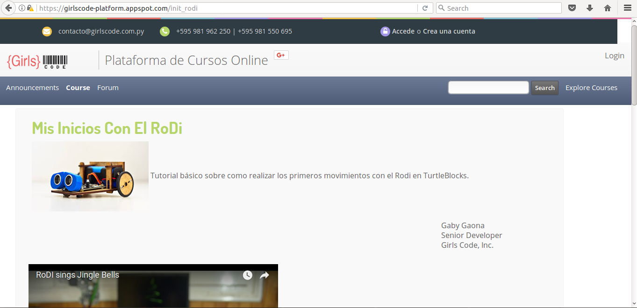Click the Mis Inicios Con El RoDi heading
Viewport: 637px width, 308px height.
[x=107, y=128]
